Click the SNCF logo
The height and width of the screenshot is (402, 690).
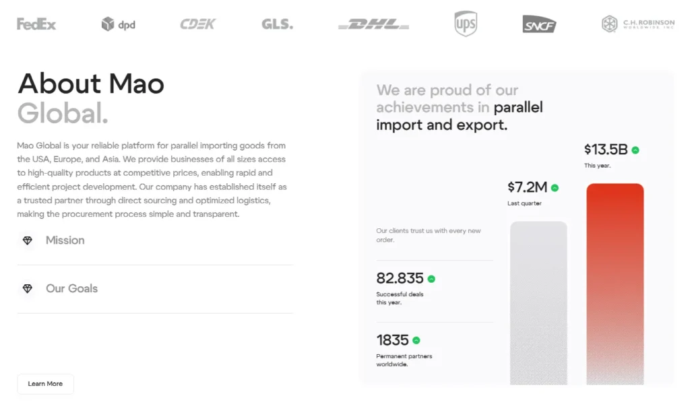click(538, 24)
